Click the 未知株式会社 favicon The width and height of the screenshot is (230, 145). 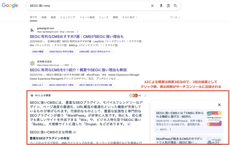pos(32,63)
